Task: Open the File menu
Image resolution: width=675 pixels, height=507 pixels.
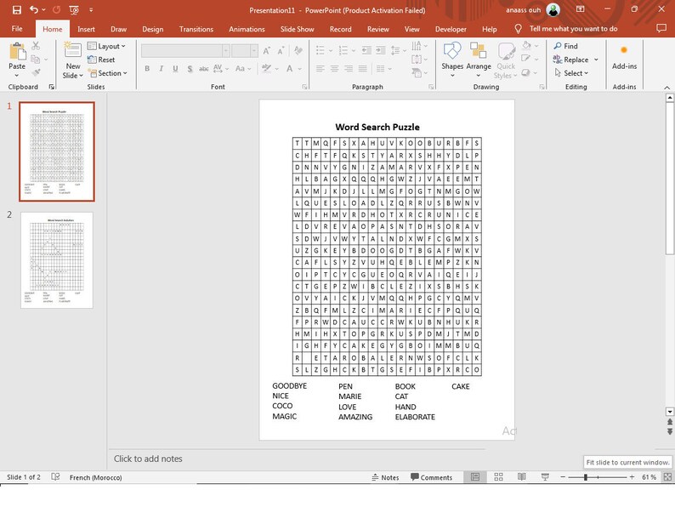Action: [x=17, y=29]
